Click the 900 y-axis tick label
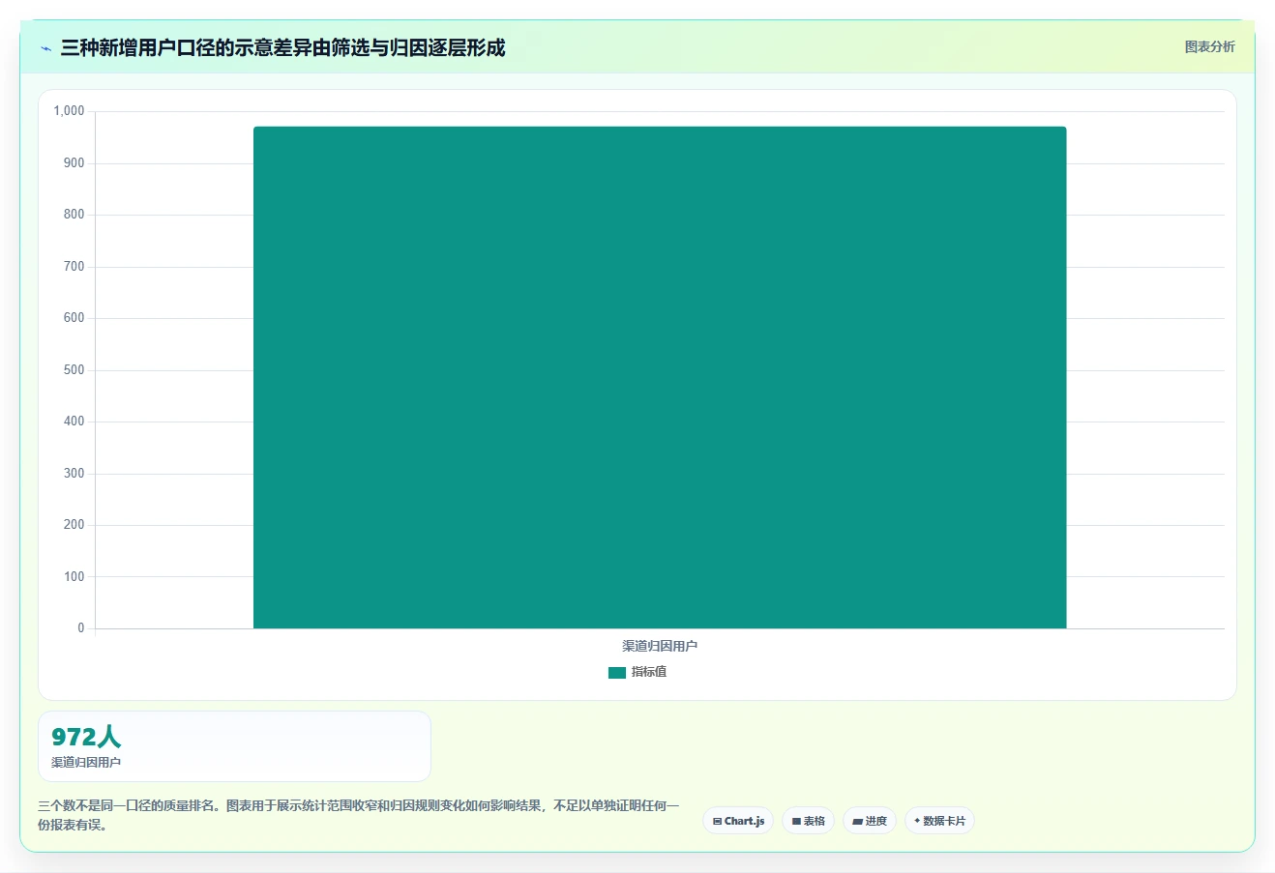Screen dimensions: 1275x873 (74, 163)
